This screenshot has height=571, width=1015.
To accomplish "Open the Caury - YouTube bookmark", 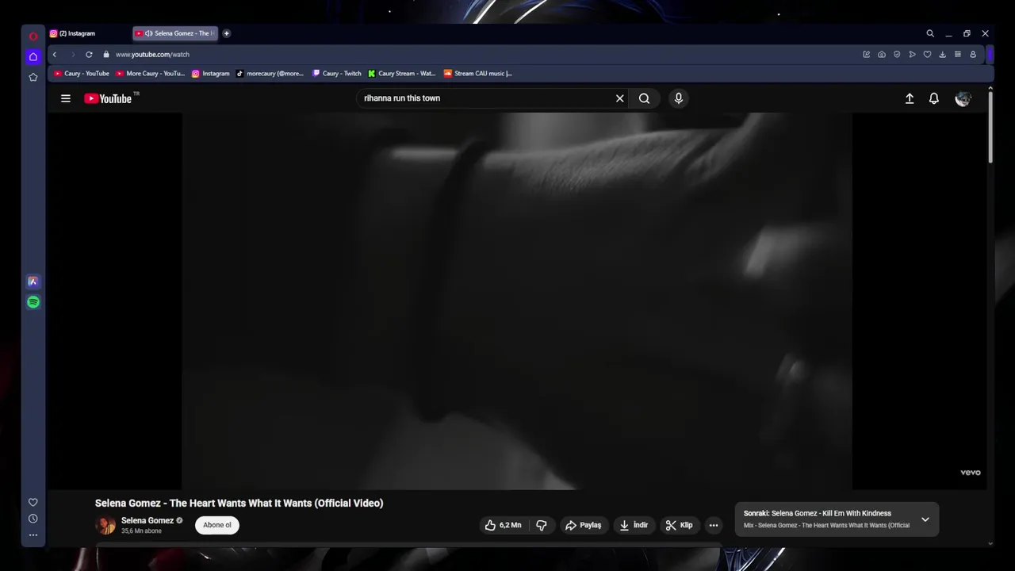I will point(82,74).
